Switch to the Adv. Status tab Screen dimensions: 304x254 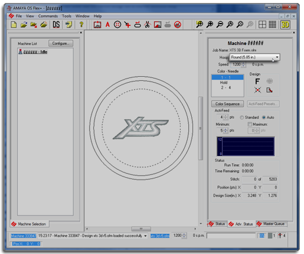(241, 224)
